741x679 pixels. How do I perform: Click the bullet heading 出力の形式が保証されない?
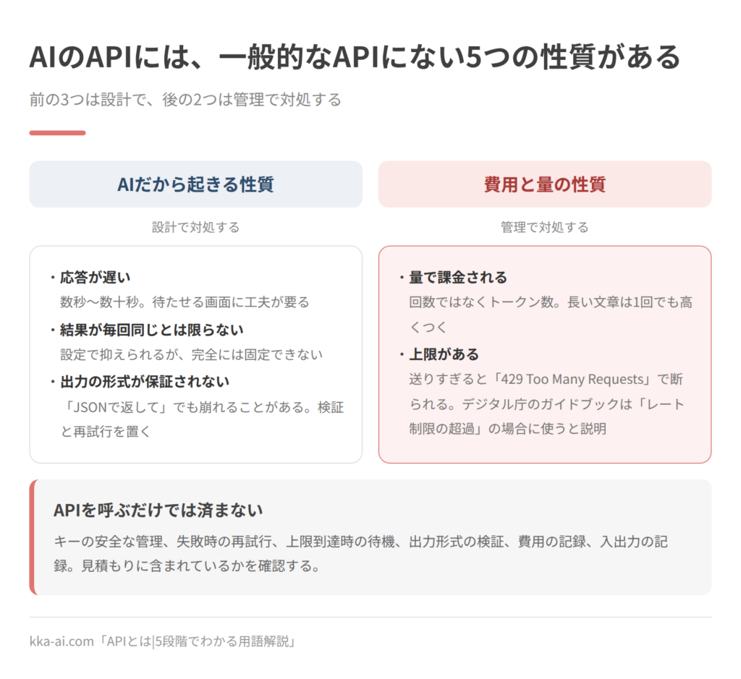145,382
